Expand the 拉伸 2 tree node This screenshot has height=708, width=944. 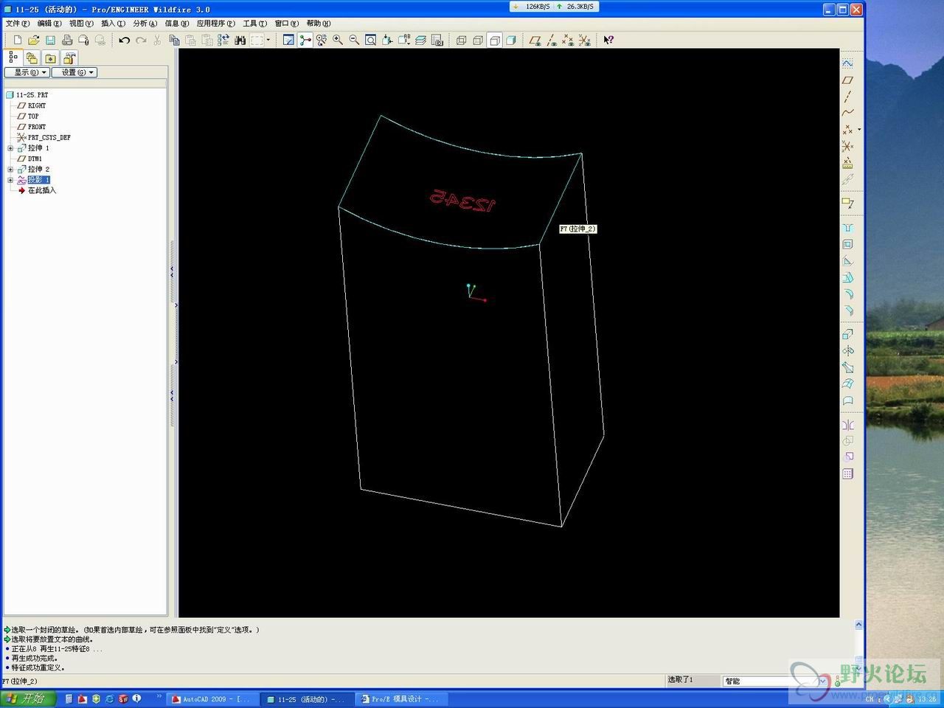[x=10, y=170]
